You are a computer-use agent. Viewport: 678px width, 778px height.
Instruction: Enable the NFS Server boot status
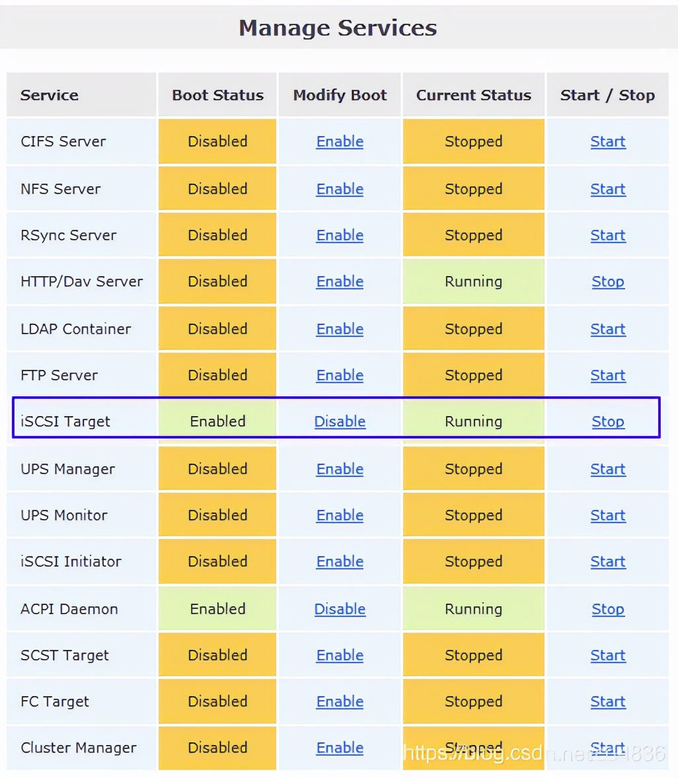pos(340,189)
